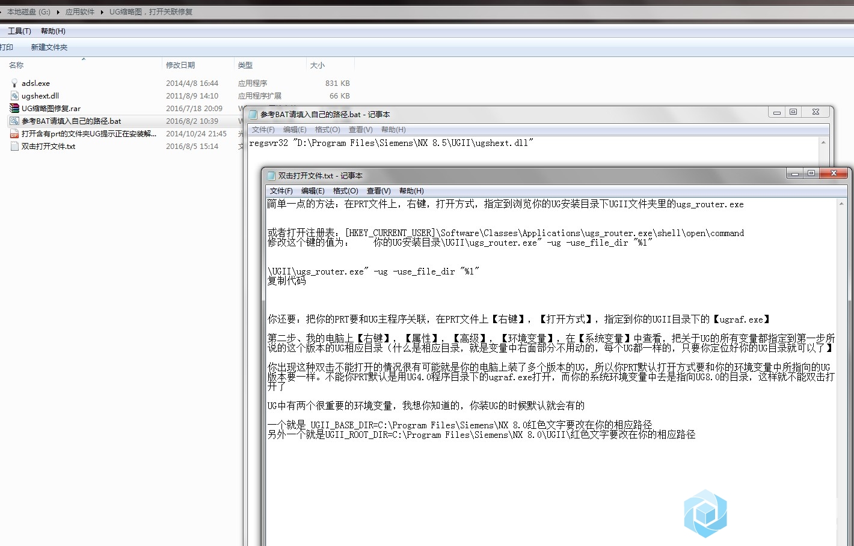854x546 pixels.
Task: Open 文件(F) menu in the bat Notepad window
Action: 263,130
